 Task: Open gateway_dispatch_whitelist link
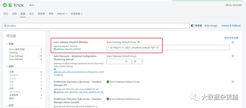(69, 49)
